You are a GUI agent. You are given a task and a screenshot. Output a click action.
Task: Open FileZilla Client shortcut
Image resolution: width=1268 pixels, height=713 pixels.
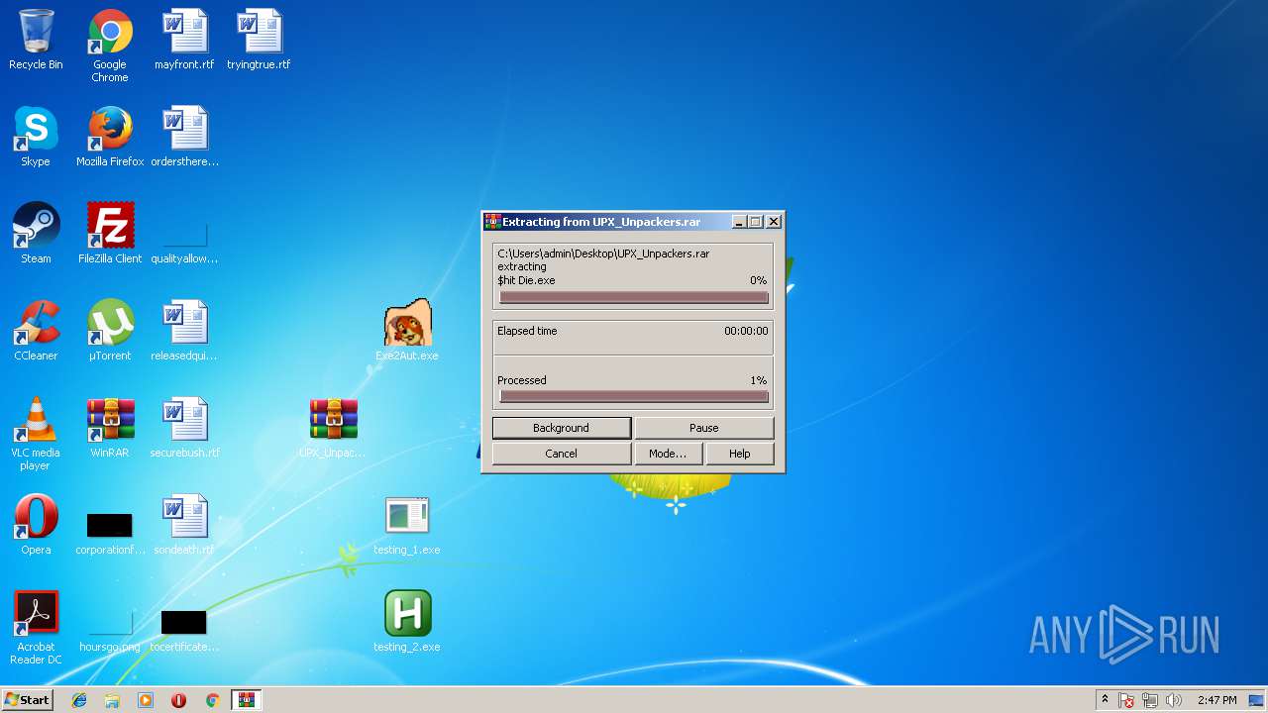pos(110,234)
